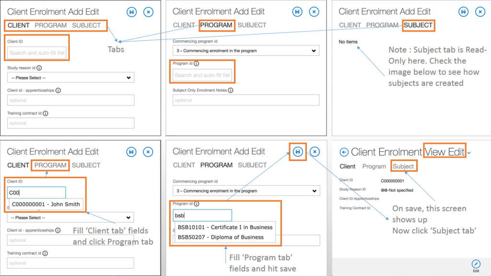The width and height of the screenshot is (491, 276).
Task: Click the pencil Edit icon at bottom right
Action: (x=476, y=264)
